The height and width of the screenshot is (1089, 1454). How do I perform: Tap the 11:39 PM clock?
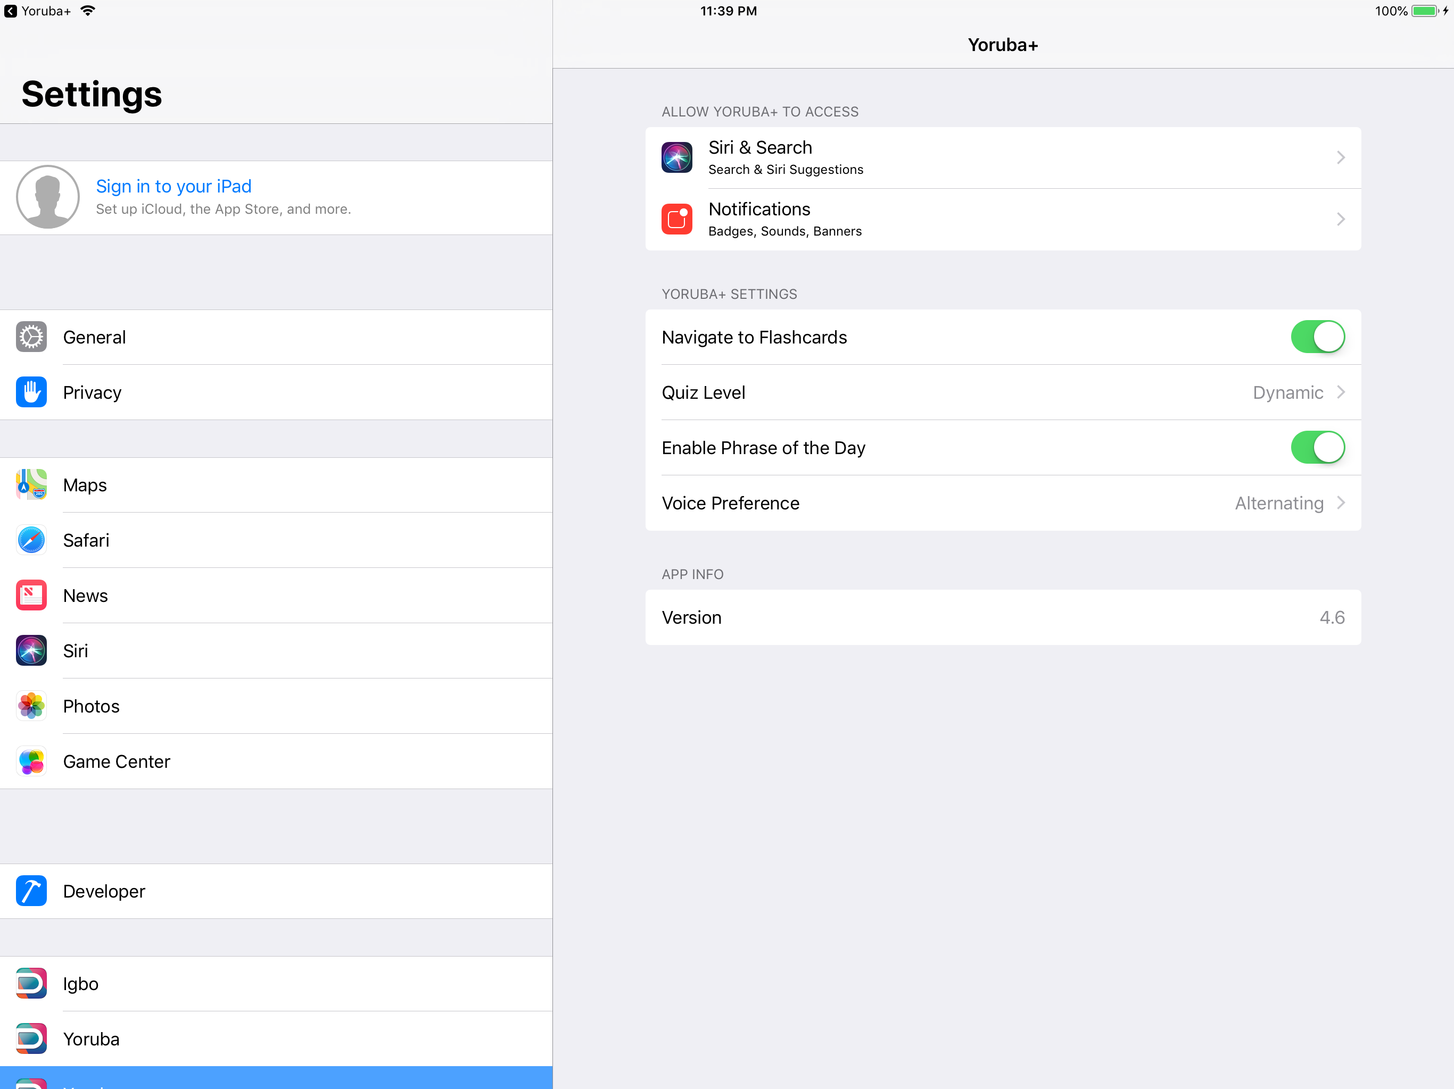pos(728,11)
